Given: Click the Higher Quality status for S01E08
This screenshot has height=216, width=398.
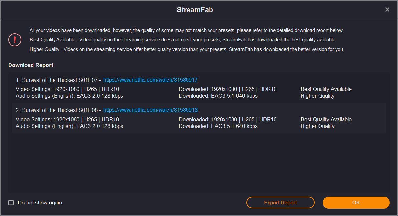Looking at the screenshot, I should [x=318, y=126].
